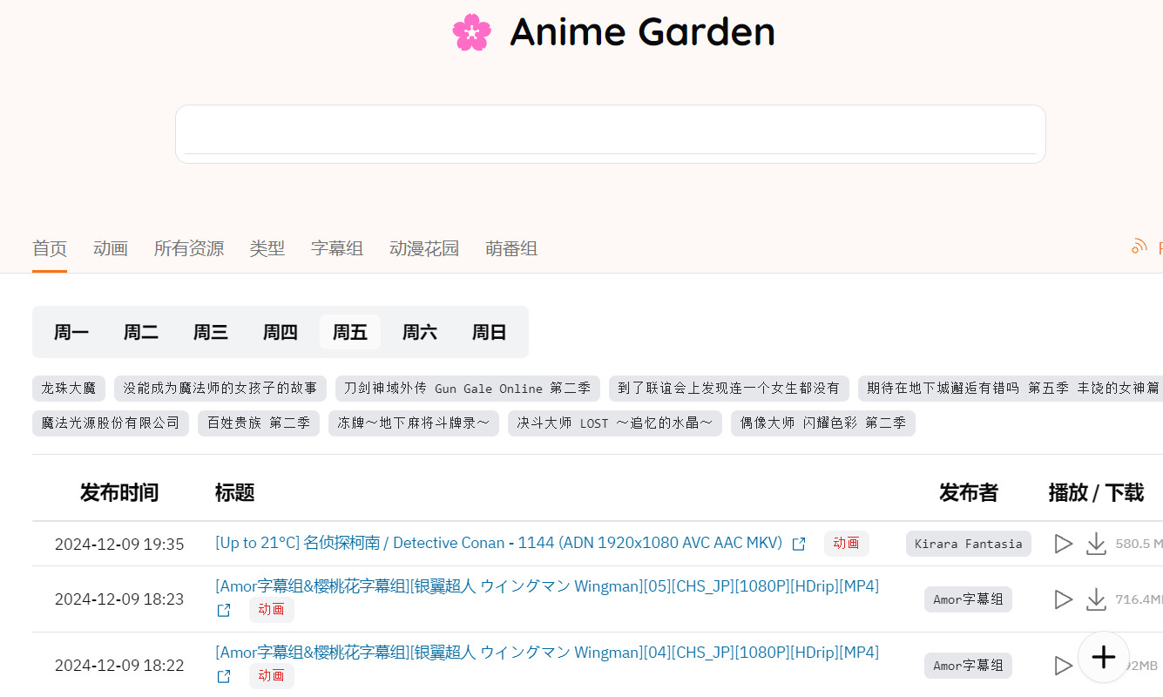The image size is (1163, 697).
Task: Open external link icon for Detective Conan
Action: click(799, 544)
